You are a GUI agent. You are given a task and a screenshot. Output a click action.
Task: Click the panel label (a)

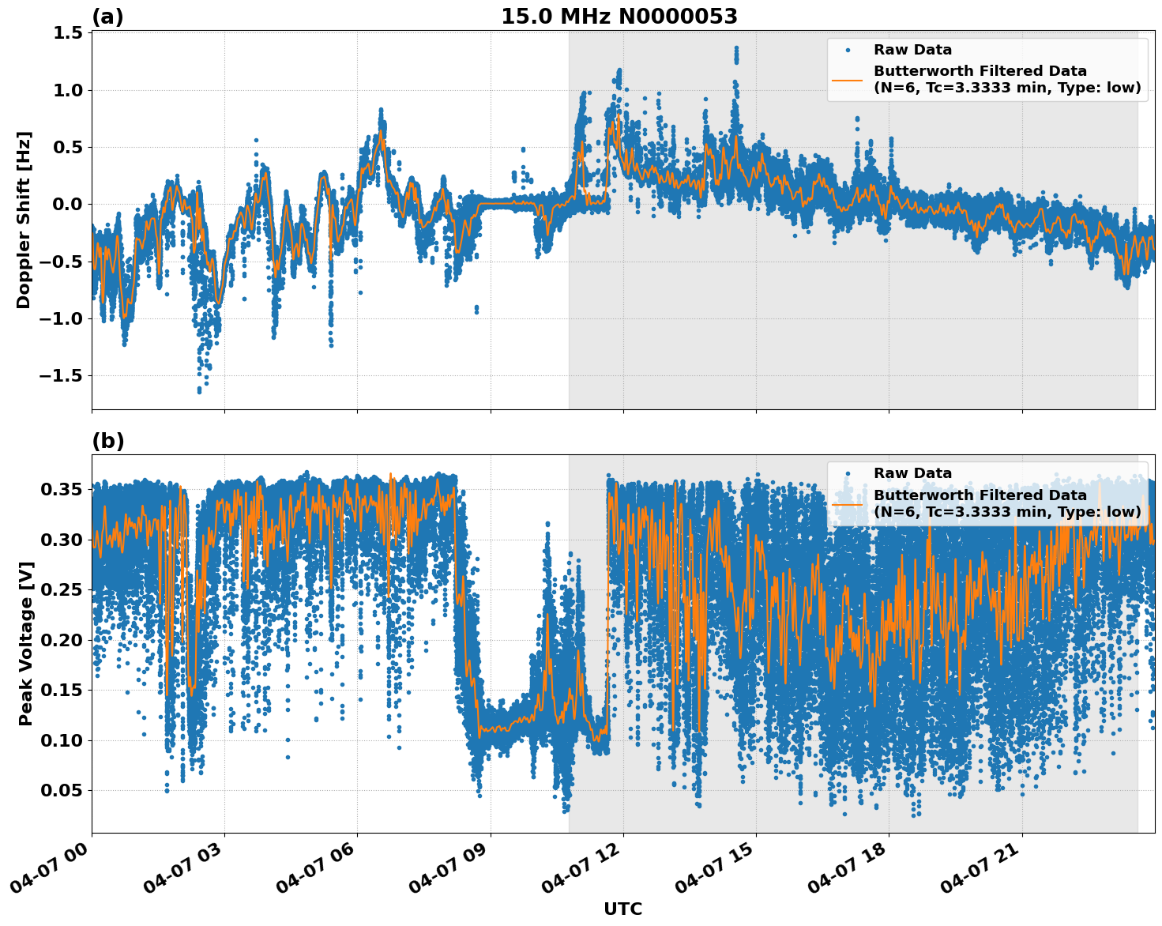pyautogui.click(x=108, y=15)
